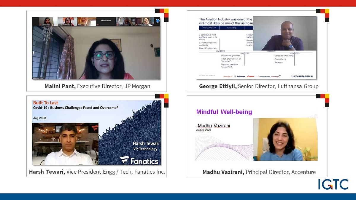Click 'Rigourous cash flow management' text

click(x=229, y=66)
